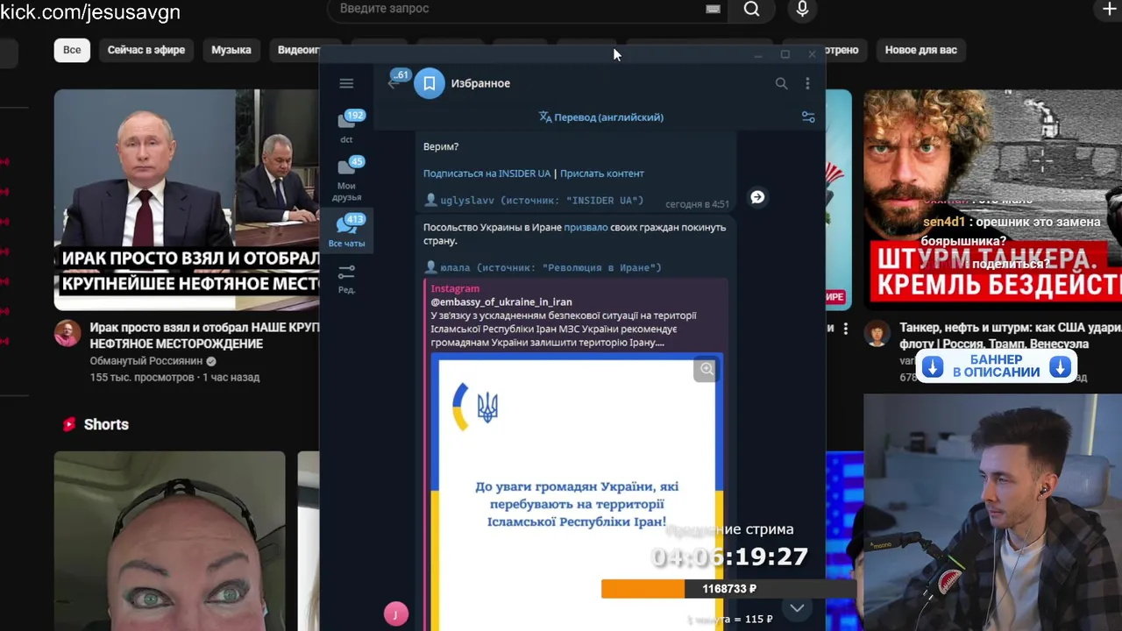Maximize the Telegram window
This screenshot has height=631, width=1122.
785,54
